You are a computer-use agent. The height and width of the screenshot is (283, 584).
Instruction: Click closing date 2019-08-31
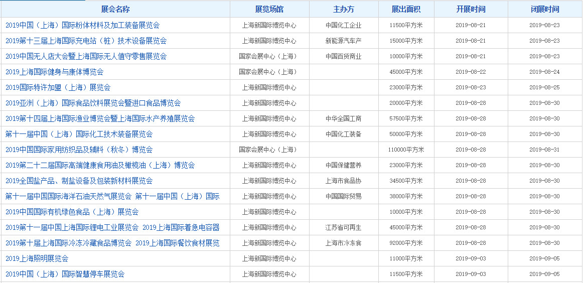(544, 150)
